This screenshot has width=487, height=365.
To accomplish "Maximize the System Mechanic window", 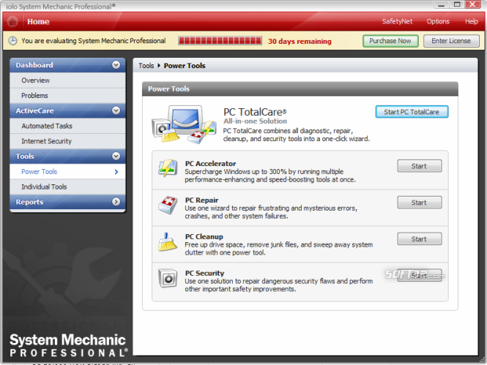I will (x=457, y=4).
